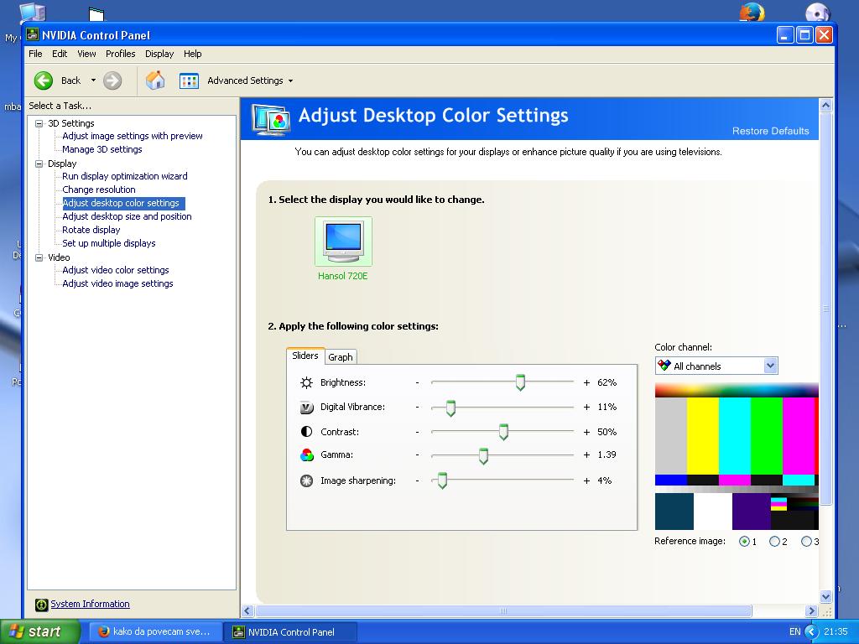Screen dimensions: 859x644
Task: Open Manage 3D settings task
Action: click(x=102, y=149)
